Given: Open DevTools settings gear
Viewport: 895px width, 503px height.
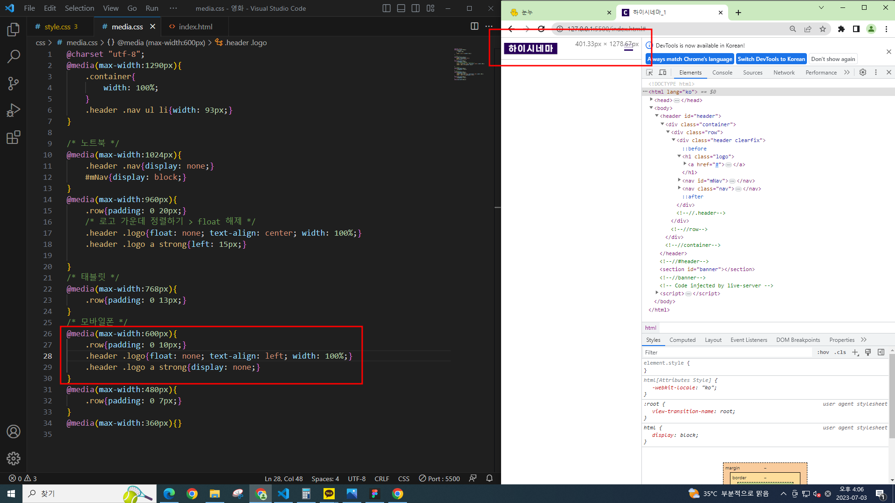Looking at the screenshot, I should tap(863, 73).
